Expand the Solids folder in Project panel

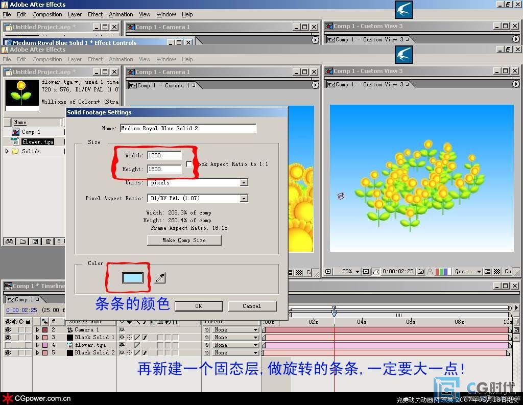coord(7,151)
